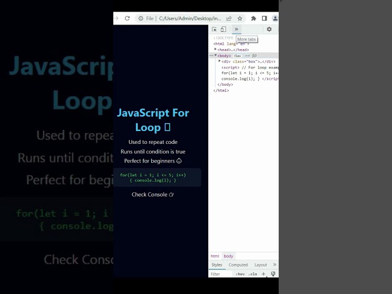Viewport: 392px width, 294px height.
Task: Click the File label in the address bar
Action: pyautogui.click(x=149, y=18)
